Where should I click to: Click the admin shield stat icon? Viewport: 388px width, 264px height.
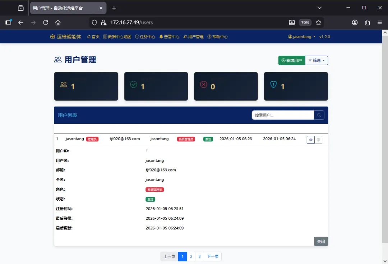(x=273, y=85)
